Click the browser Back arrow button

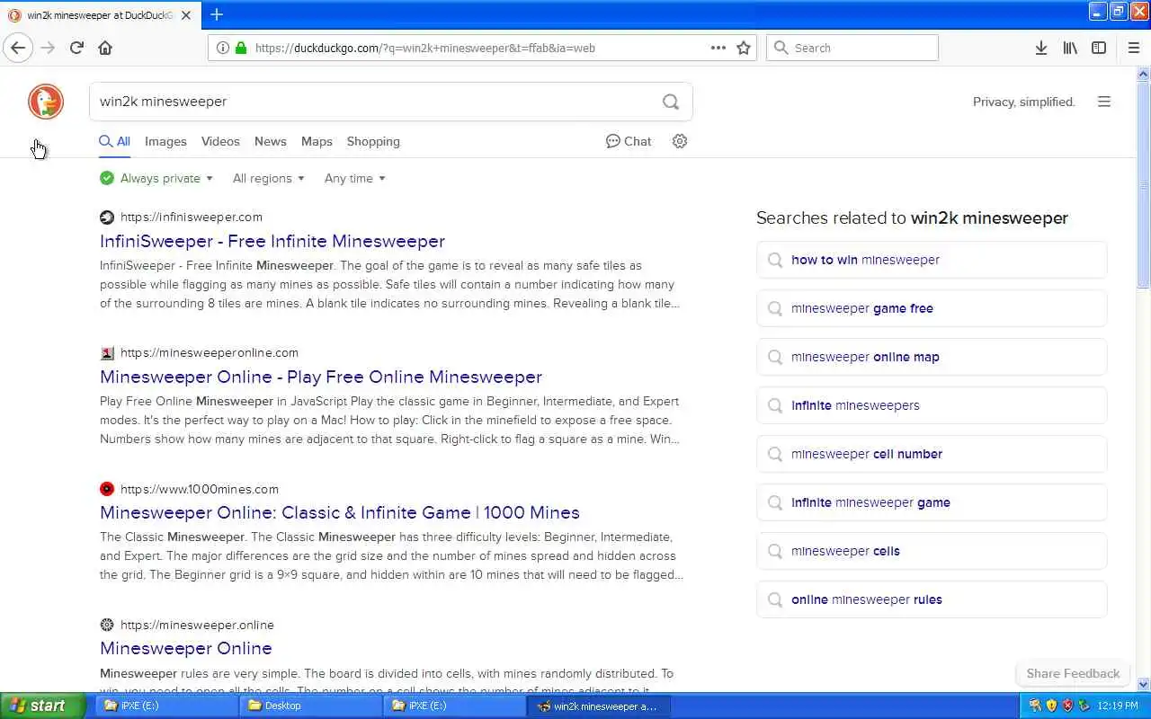(x=18, y=48)
